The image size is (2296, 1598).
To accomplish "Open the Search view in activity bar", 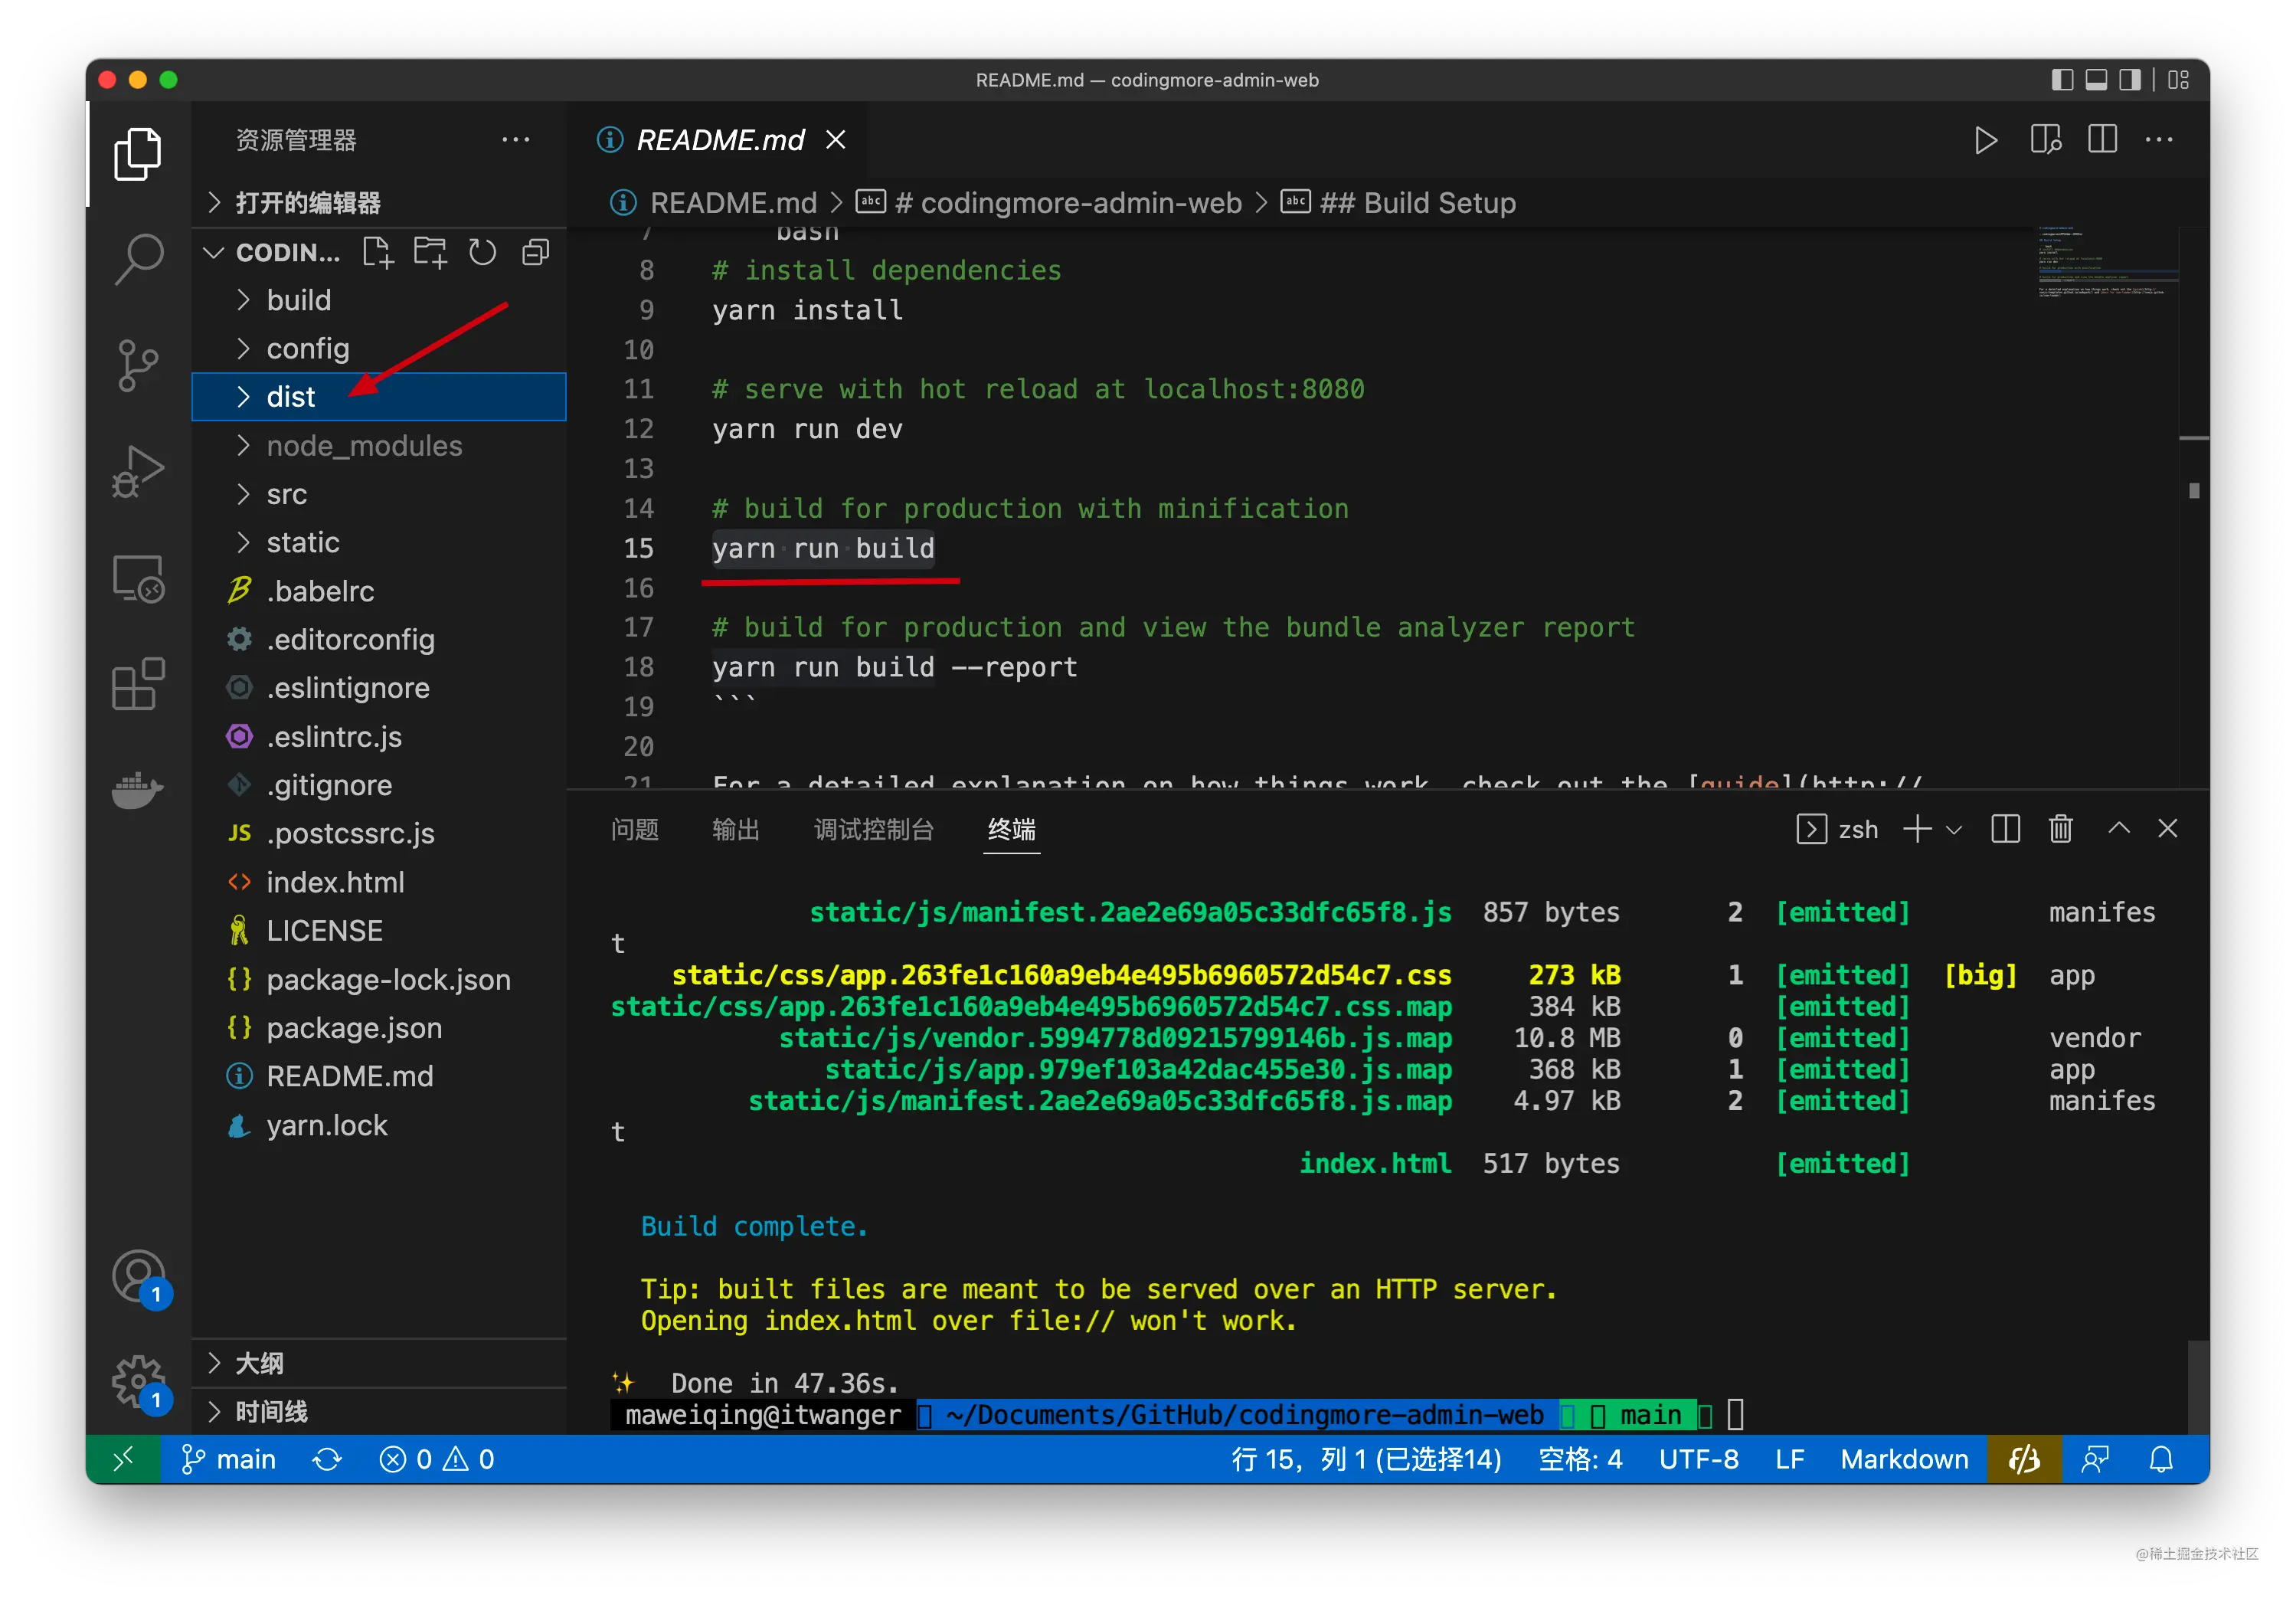I will 138,258.
